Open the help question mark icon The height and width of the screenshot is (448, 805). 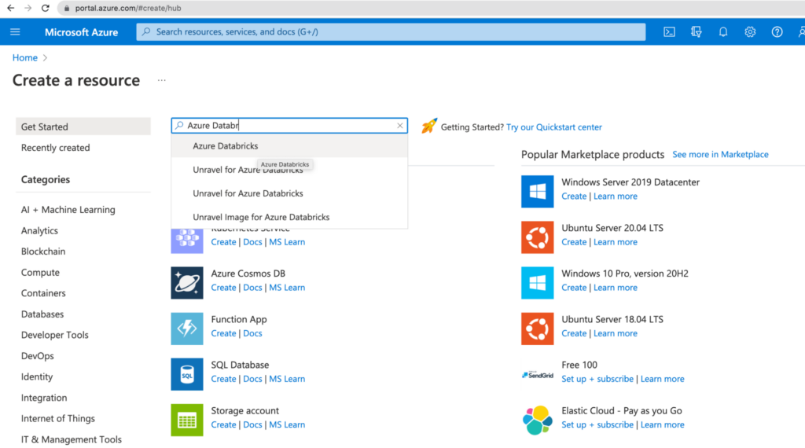coord(777,32)
